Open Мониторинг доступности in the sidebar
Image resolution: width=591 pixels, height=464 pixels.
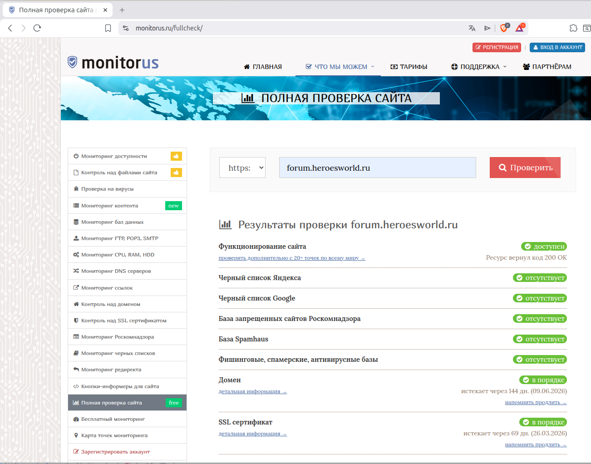(127, 156)
